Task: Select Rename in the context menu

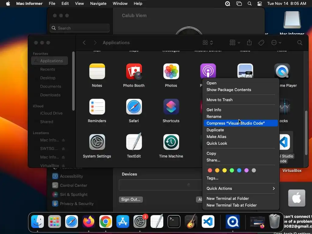Action: tap(241, 117)
